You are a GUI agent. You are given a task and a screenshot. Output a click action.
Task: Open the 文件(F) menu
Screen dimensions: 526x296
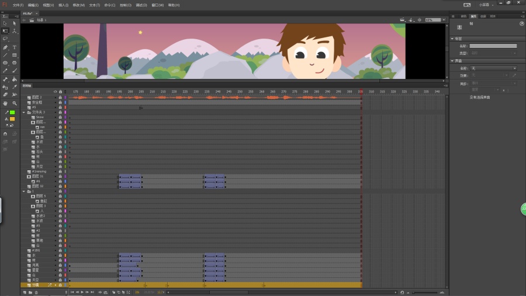point(18,5)
